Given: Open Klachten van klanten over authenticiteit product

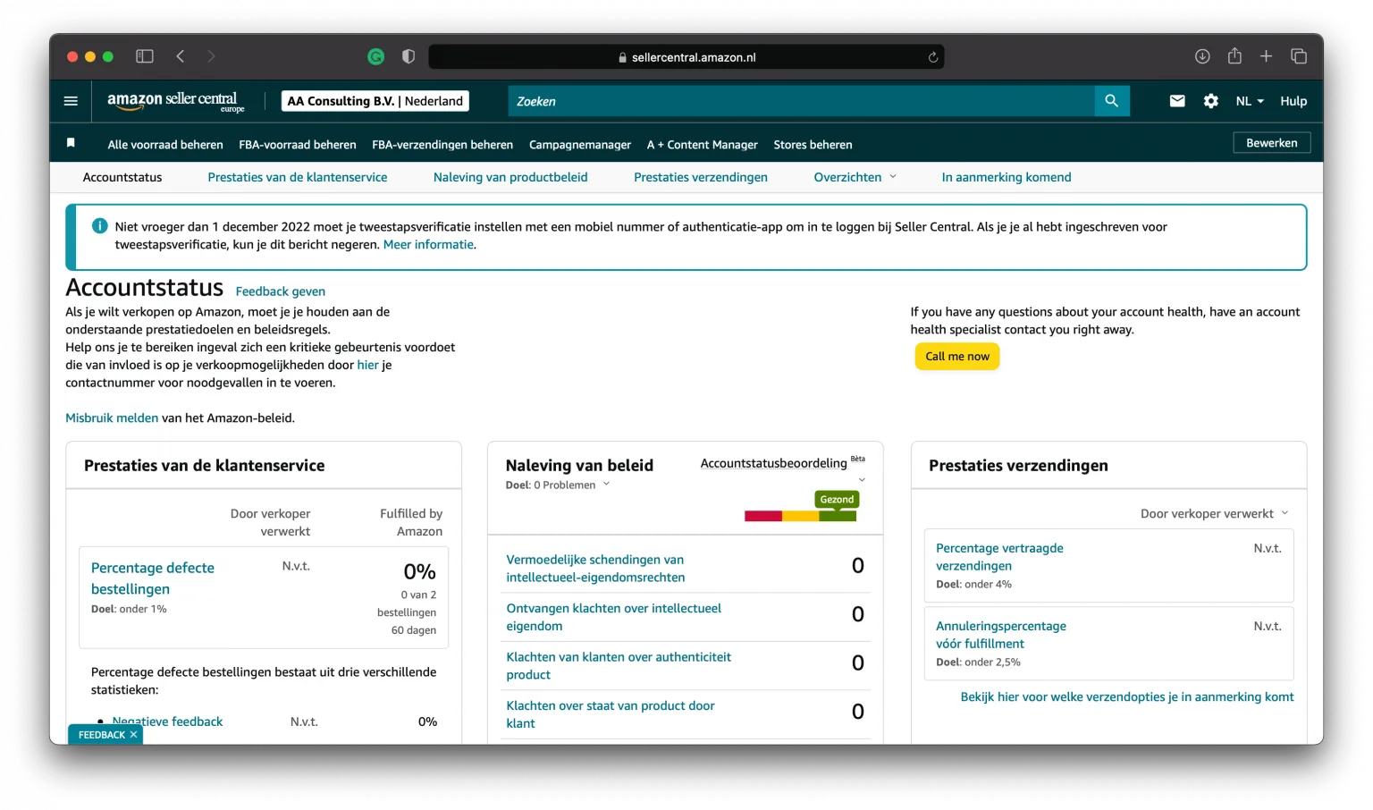Looking at the screenshot, I should click(x=619, y=666).
